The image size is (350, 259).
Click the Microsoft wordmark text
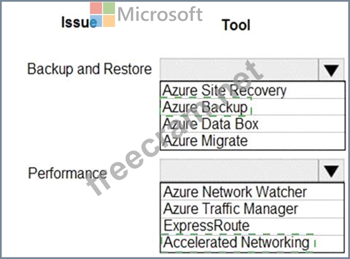[160, 14]
